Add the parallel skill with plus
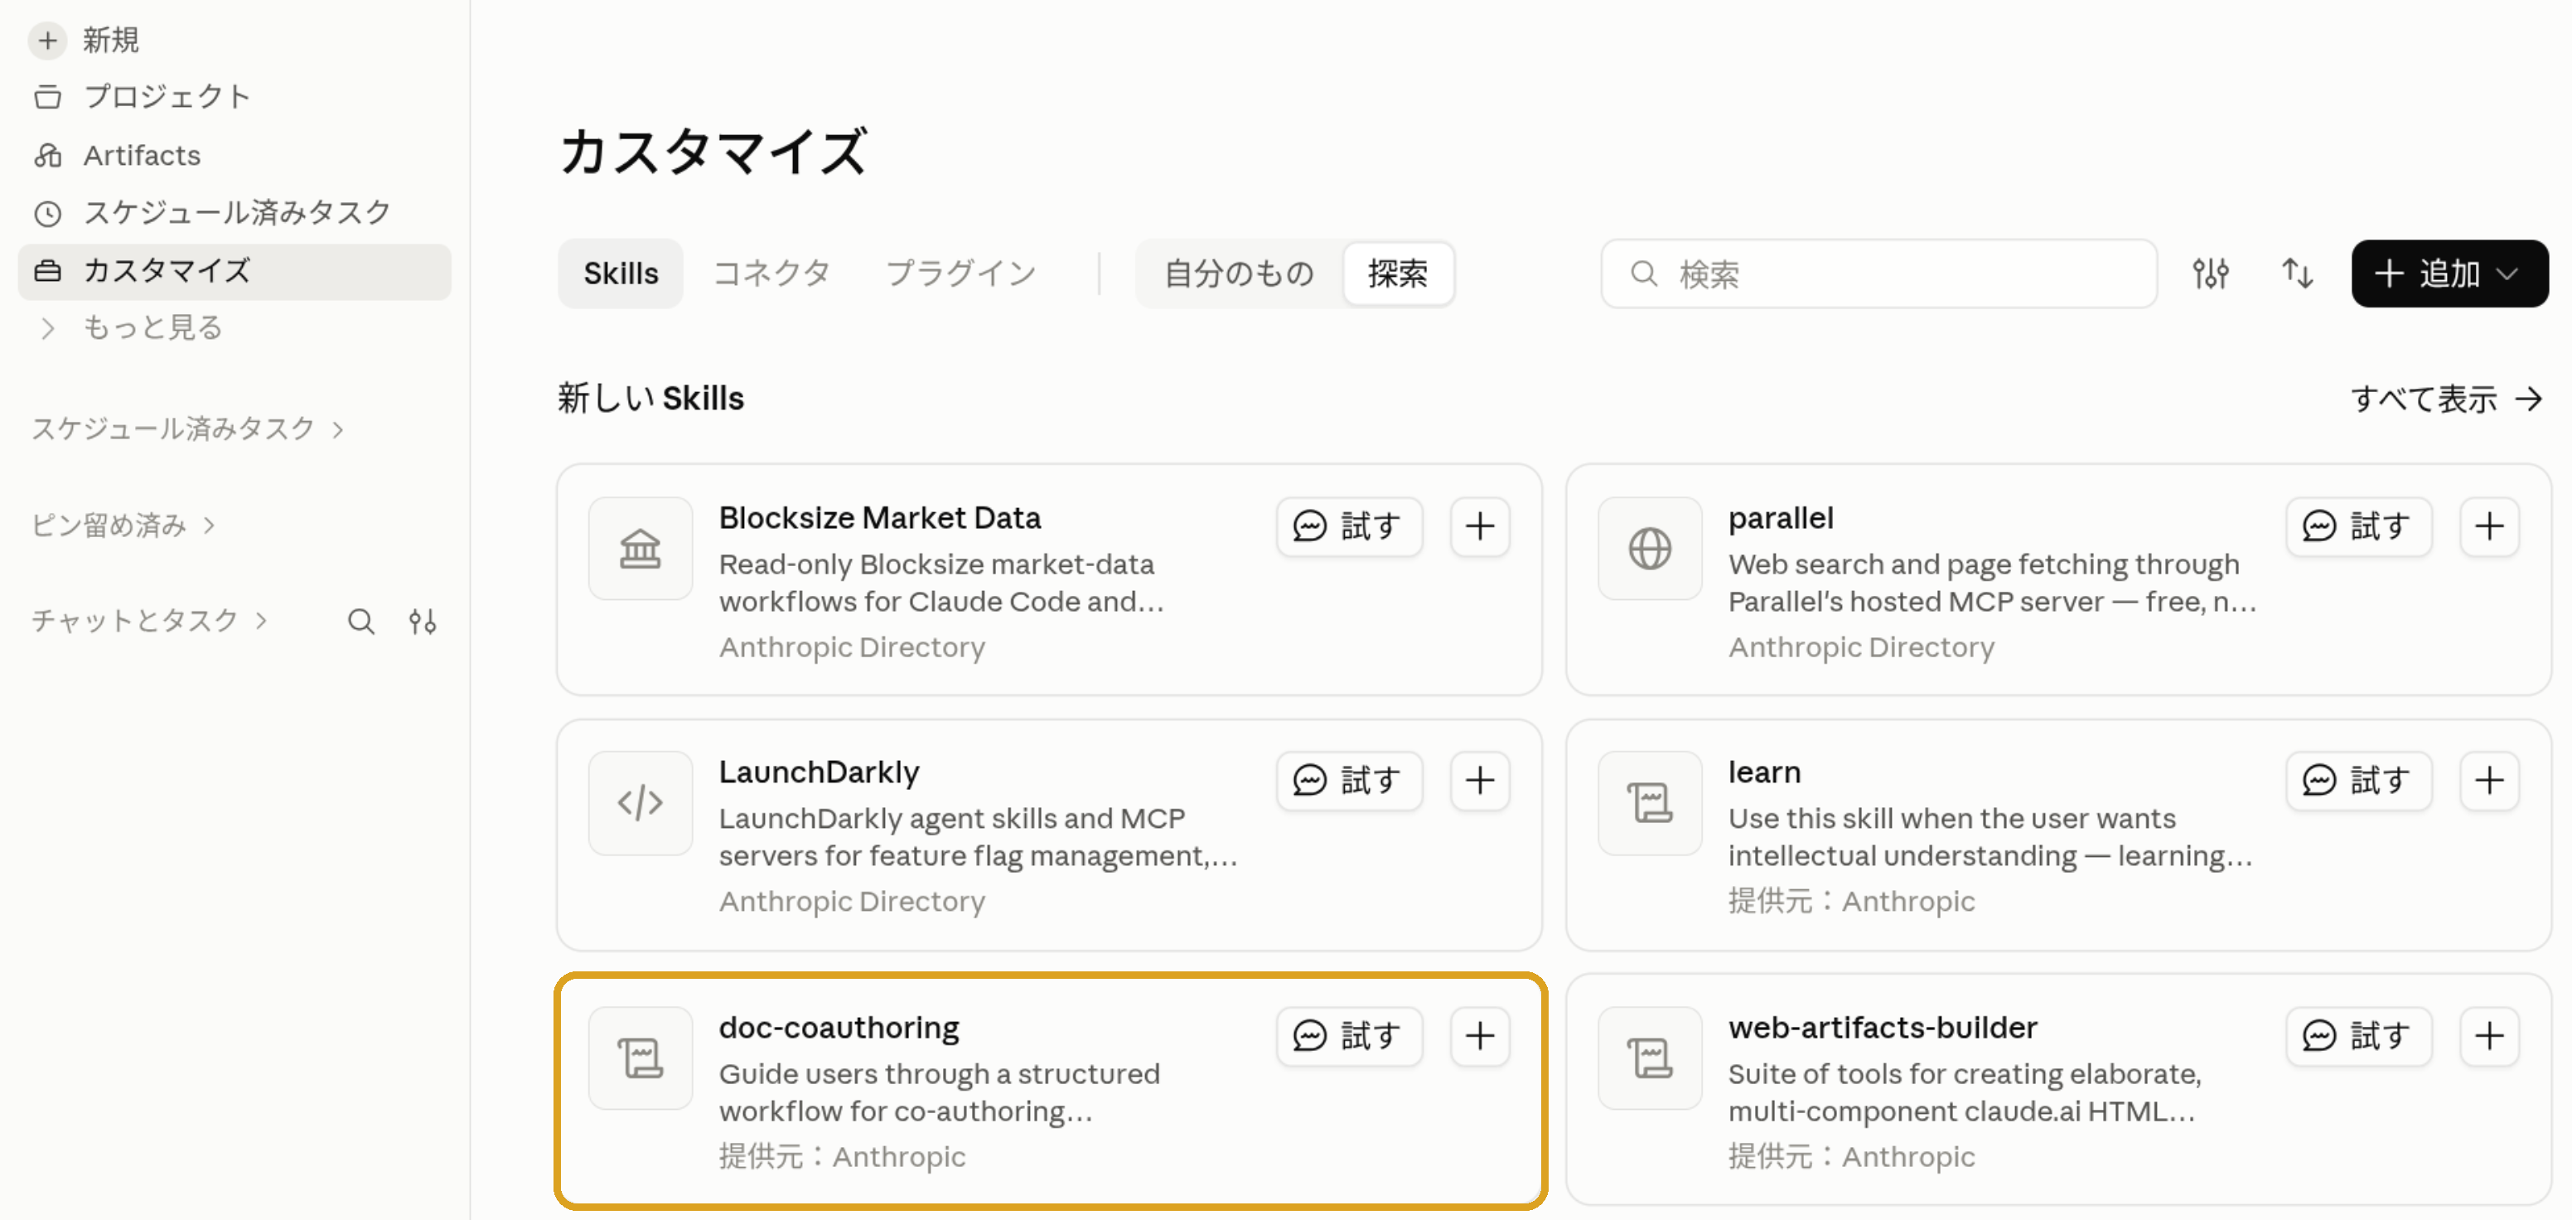 [2488, 526]
